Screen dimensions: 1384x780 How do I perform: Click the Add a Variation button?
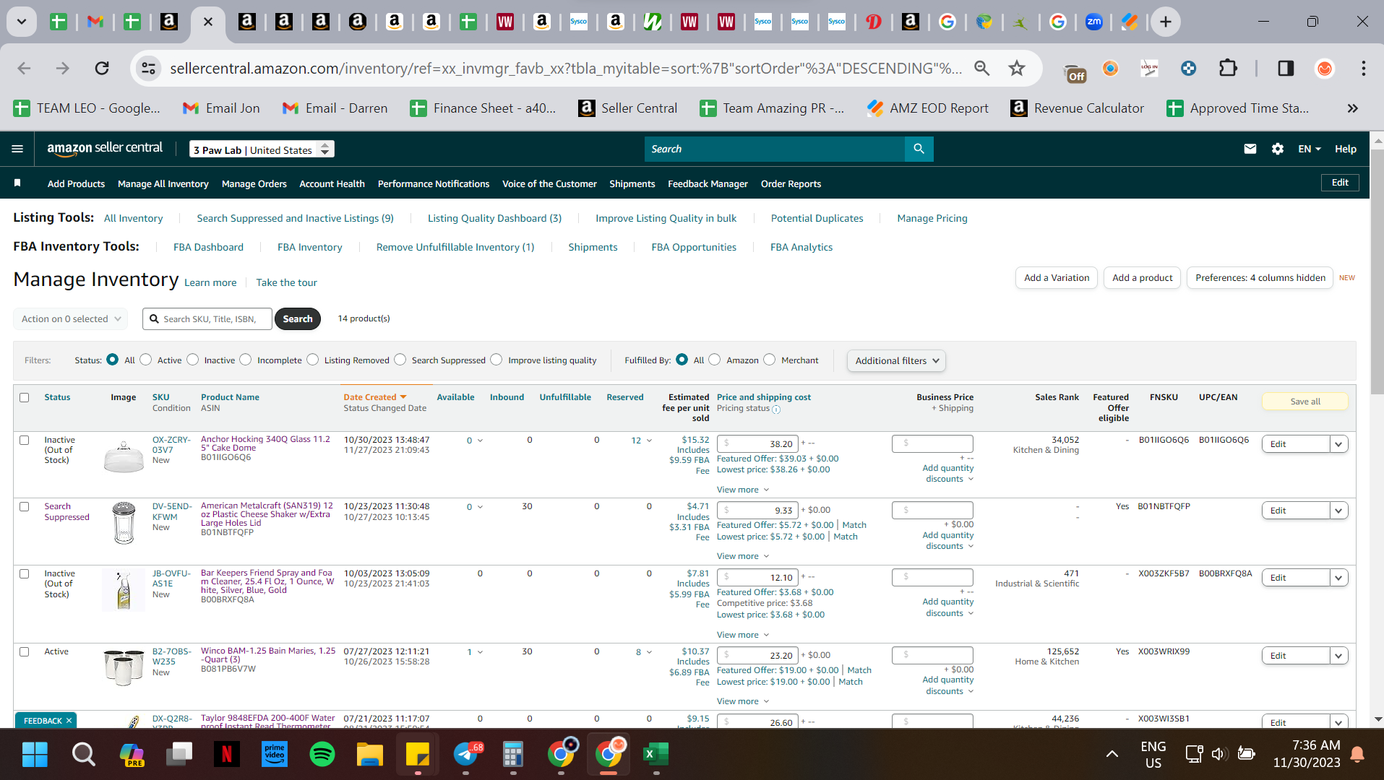coord(1056,277)
